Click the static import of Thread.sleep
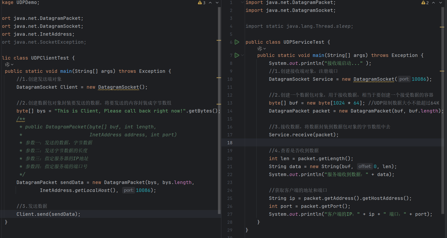Viewport: 447px width, 238px height. (299, 26)
